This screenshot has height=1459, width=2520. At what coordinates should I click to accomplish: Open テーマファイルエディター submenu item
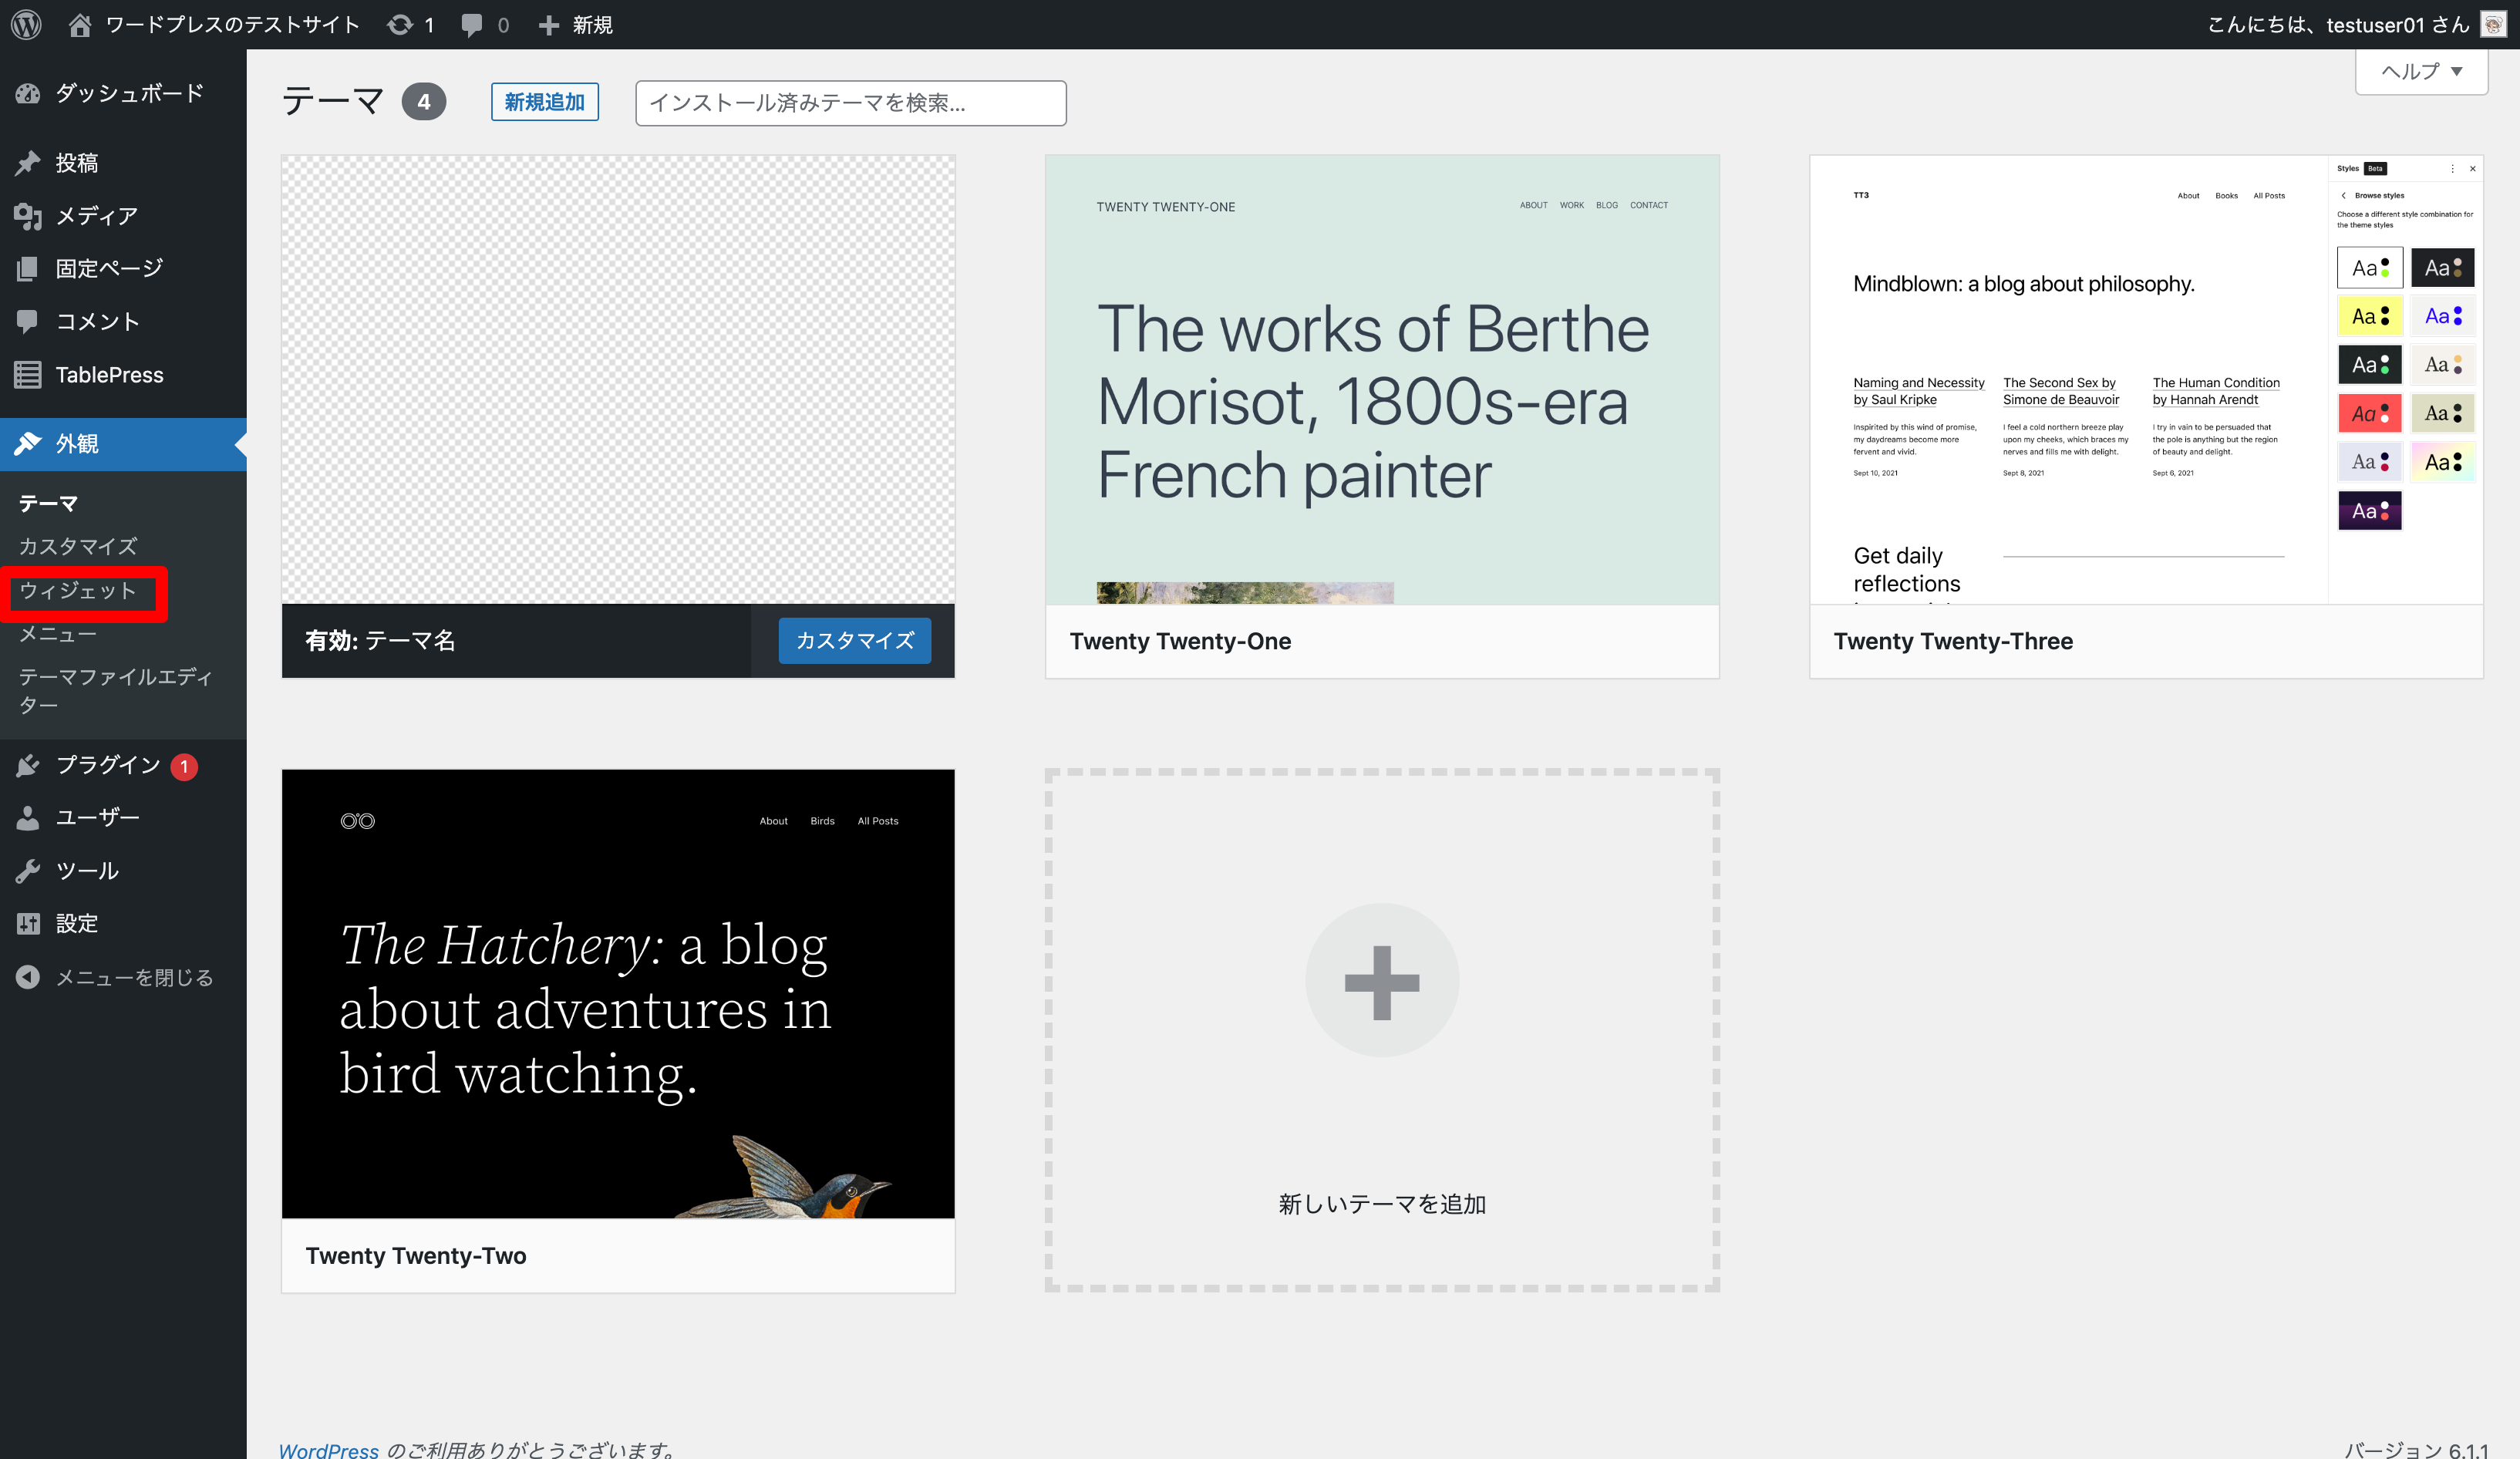115,690
